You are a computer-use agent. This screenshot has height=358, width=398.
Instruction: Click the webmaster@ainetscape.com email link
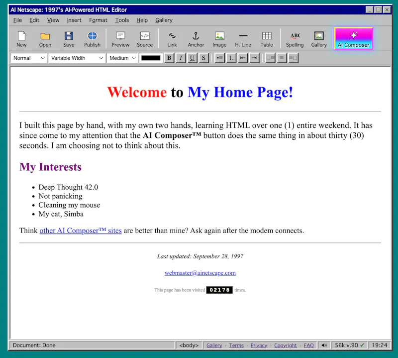point(200,273)
